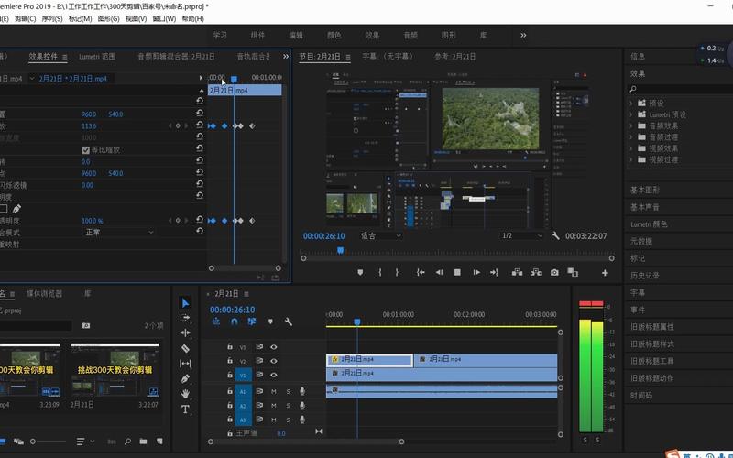Select the Ripple Edit tool

(x=185, y=333)
